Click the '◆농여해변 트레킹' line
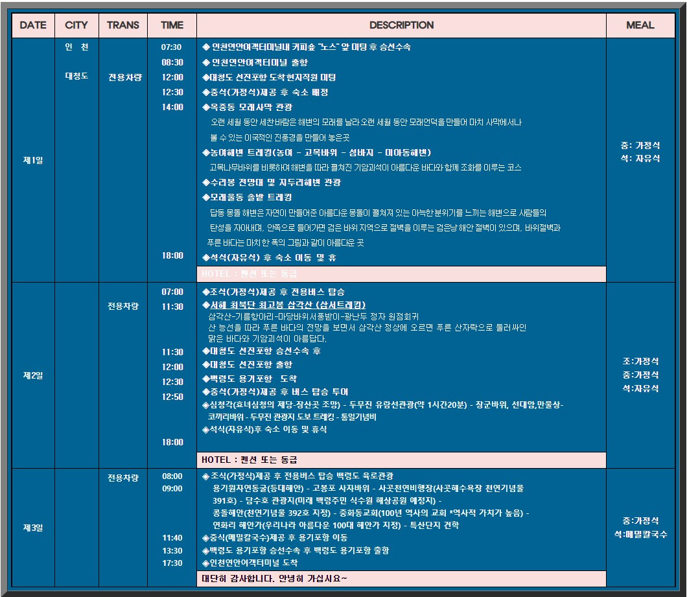This screenshot has height=597, width=687. coord(317,152)
